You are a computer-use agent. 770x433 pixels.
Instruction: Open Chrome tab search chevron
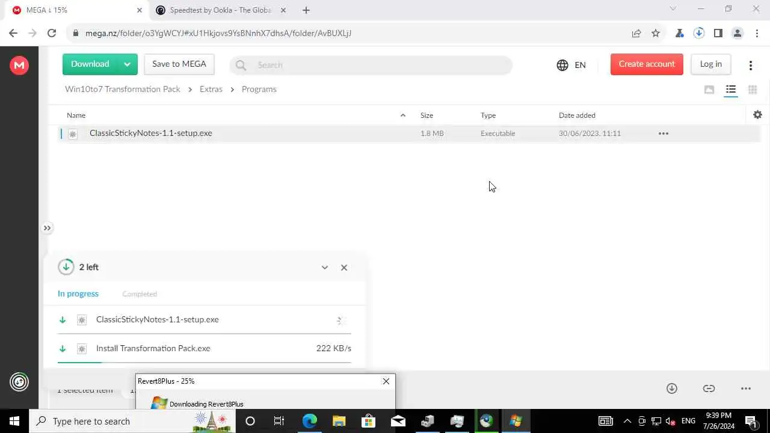673,9
